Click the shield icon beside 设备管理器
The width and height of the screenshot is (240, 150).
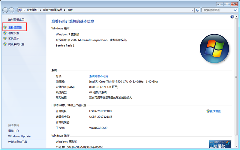(x=5, y=28)
